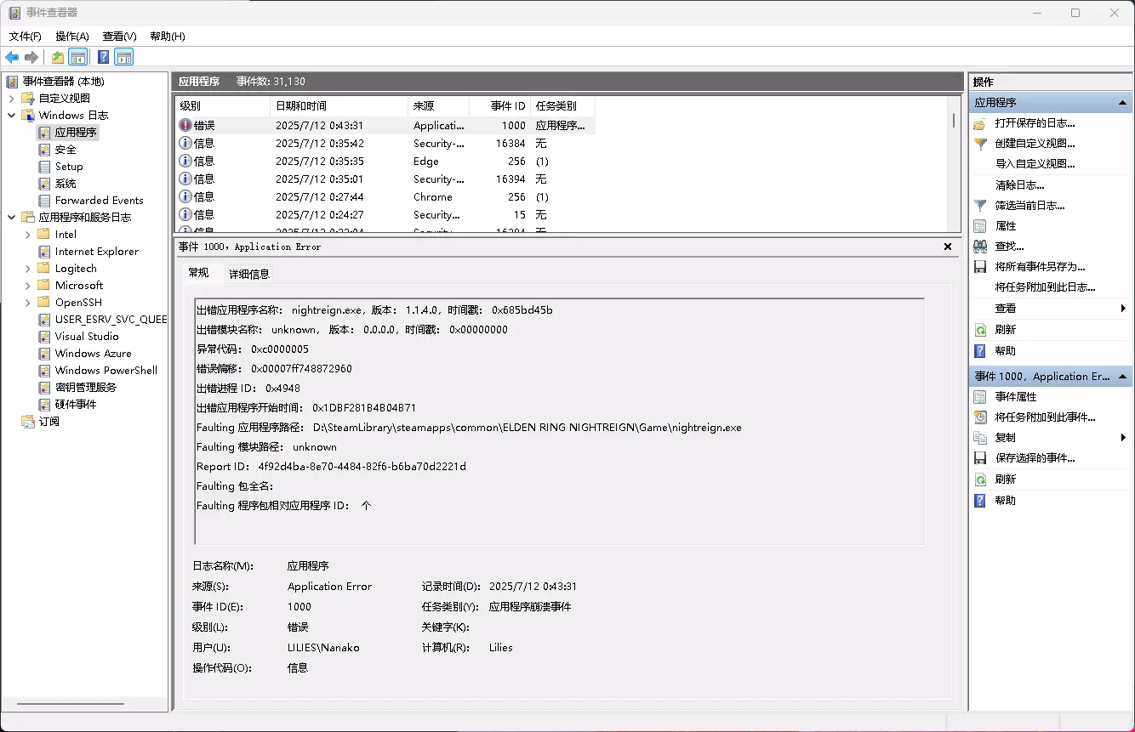
Task: Click 导入自定义视图... action link
Action: click(1035, 164)
